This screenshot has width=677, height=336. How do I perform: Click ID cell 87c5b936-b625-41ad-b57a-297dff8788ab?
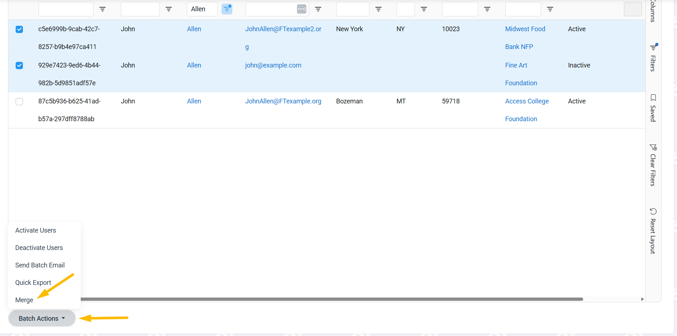(x=69, y=110)
